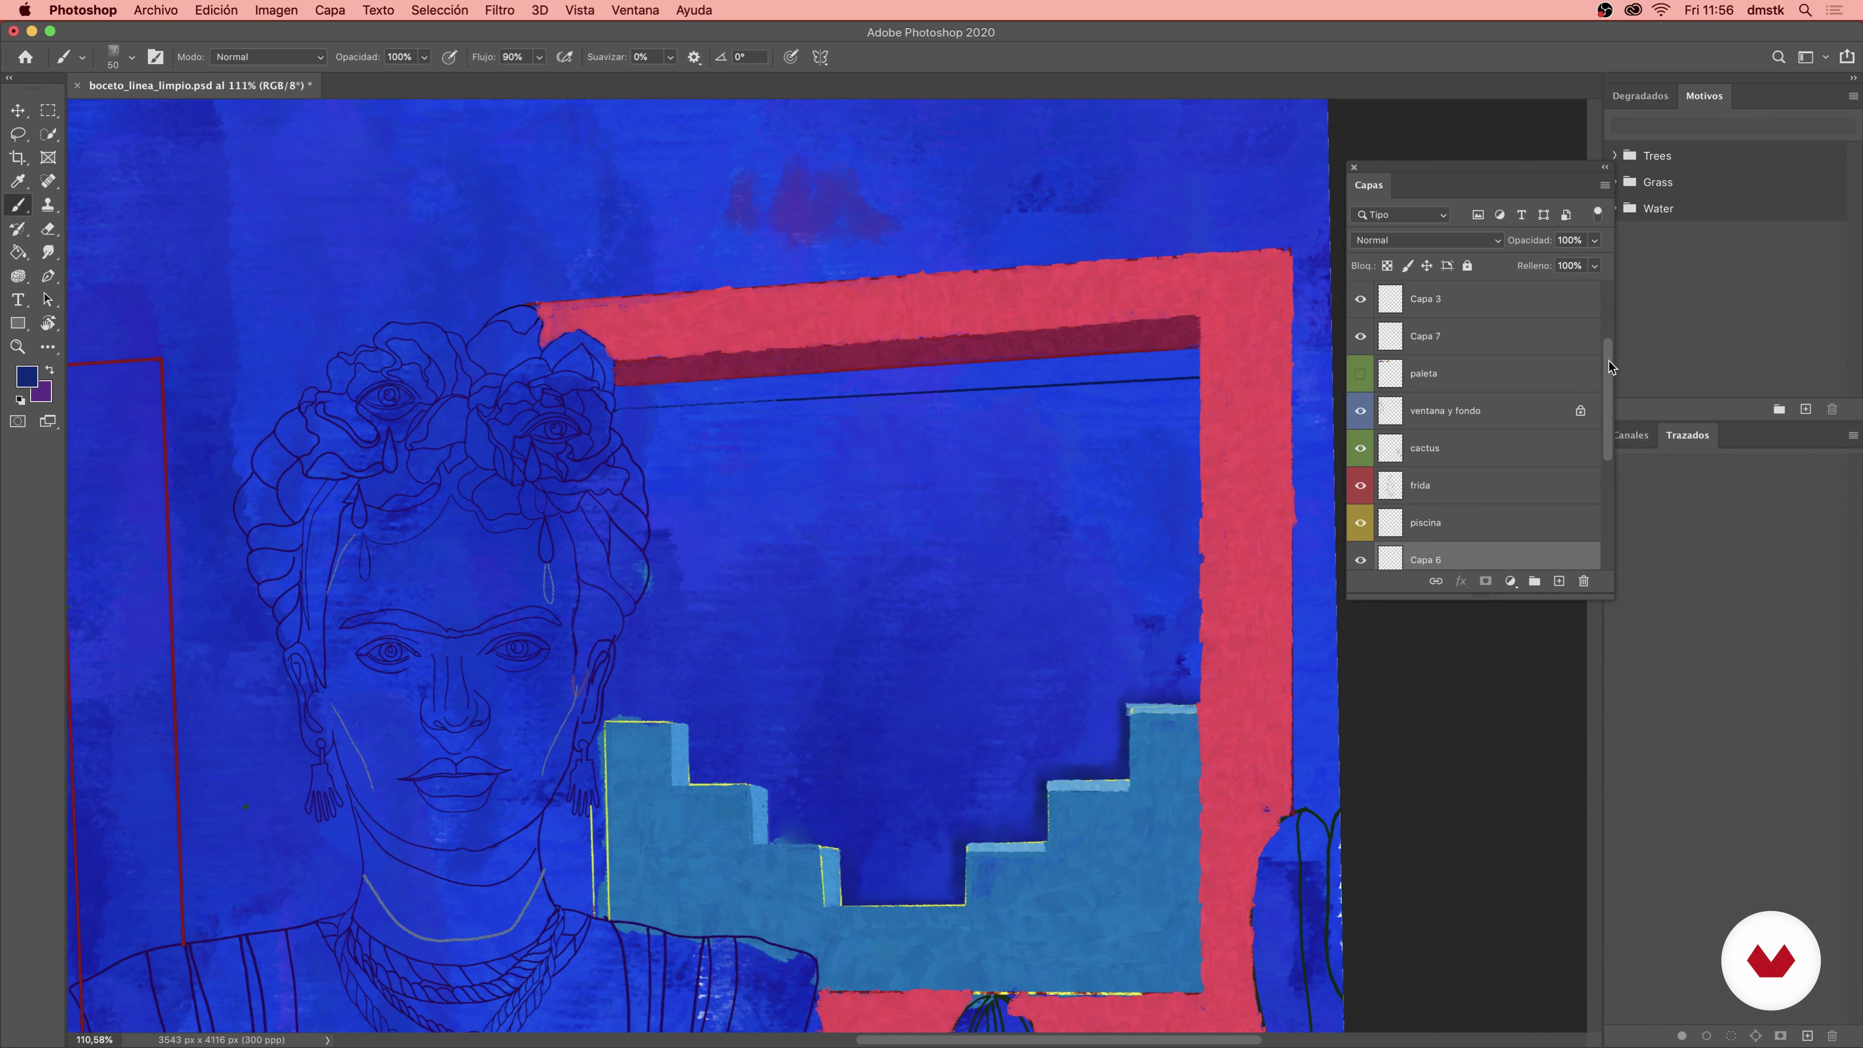This screenshot has width=1863, height=1048.
Task: Hide the frida layer
Action: (1360, 485)
